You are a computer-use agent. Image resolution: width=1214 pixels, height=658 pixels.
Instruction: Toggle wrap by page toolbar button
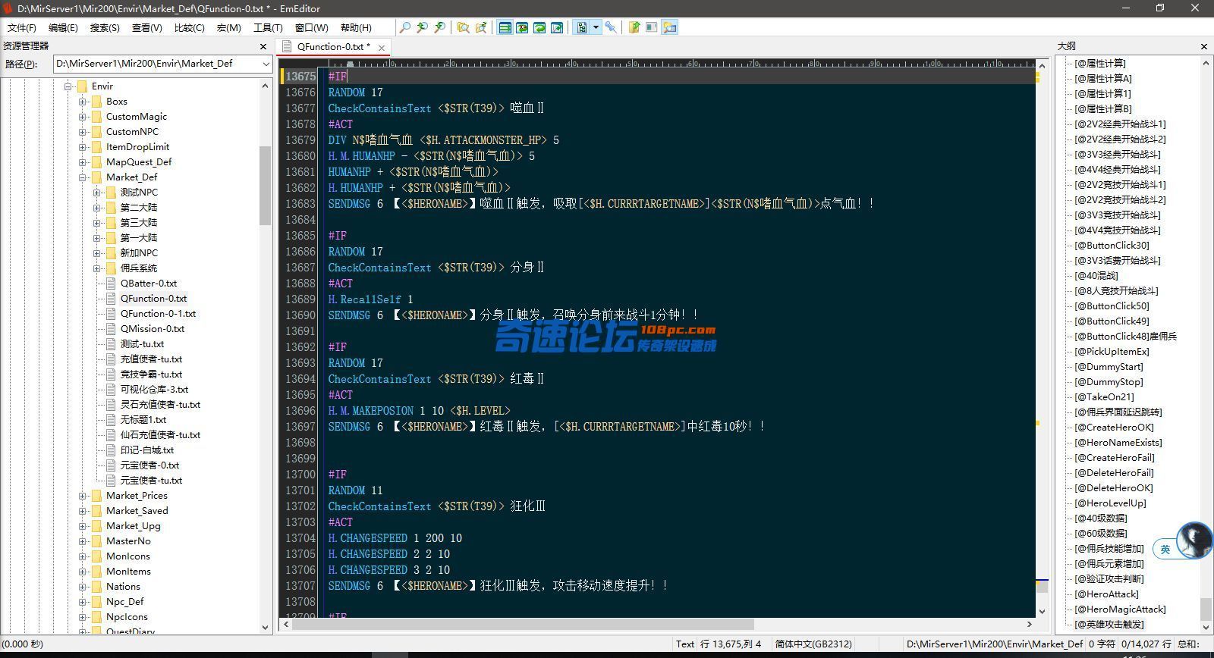(x=557, y=27)
